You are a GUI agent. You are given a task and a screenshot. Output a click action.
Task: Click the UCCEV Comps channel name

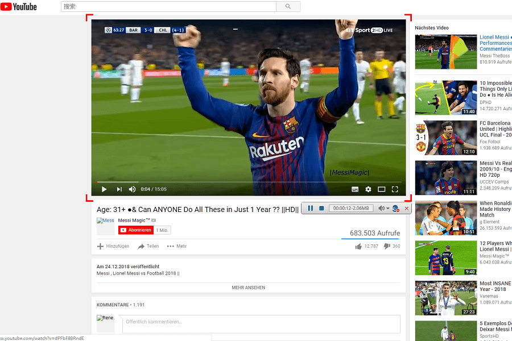494,182
